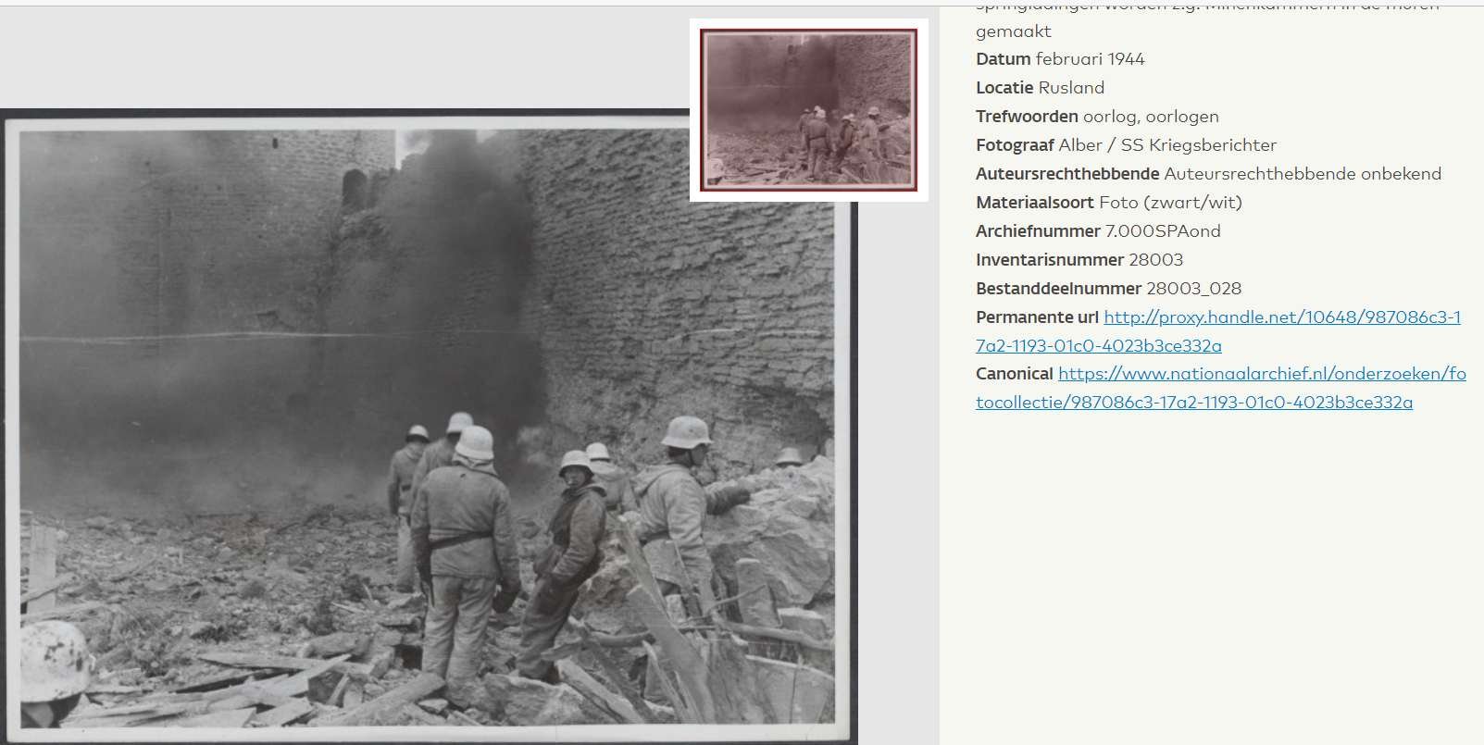Click the word 'gemaakt' in description

click(x=1013, y=31)
